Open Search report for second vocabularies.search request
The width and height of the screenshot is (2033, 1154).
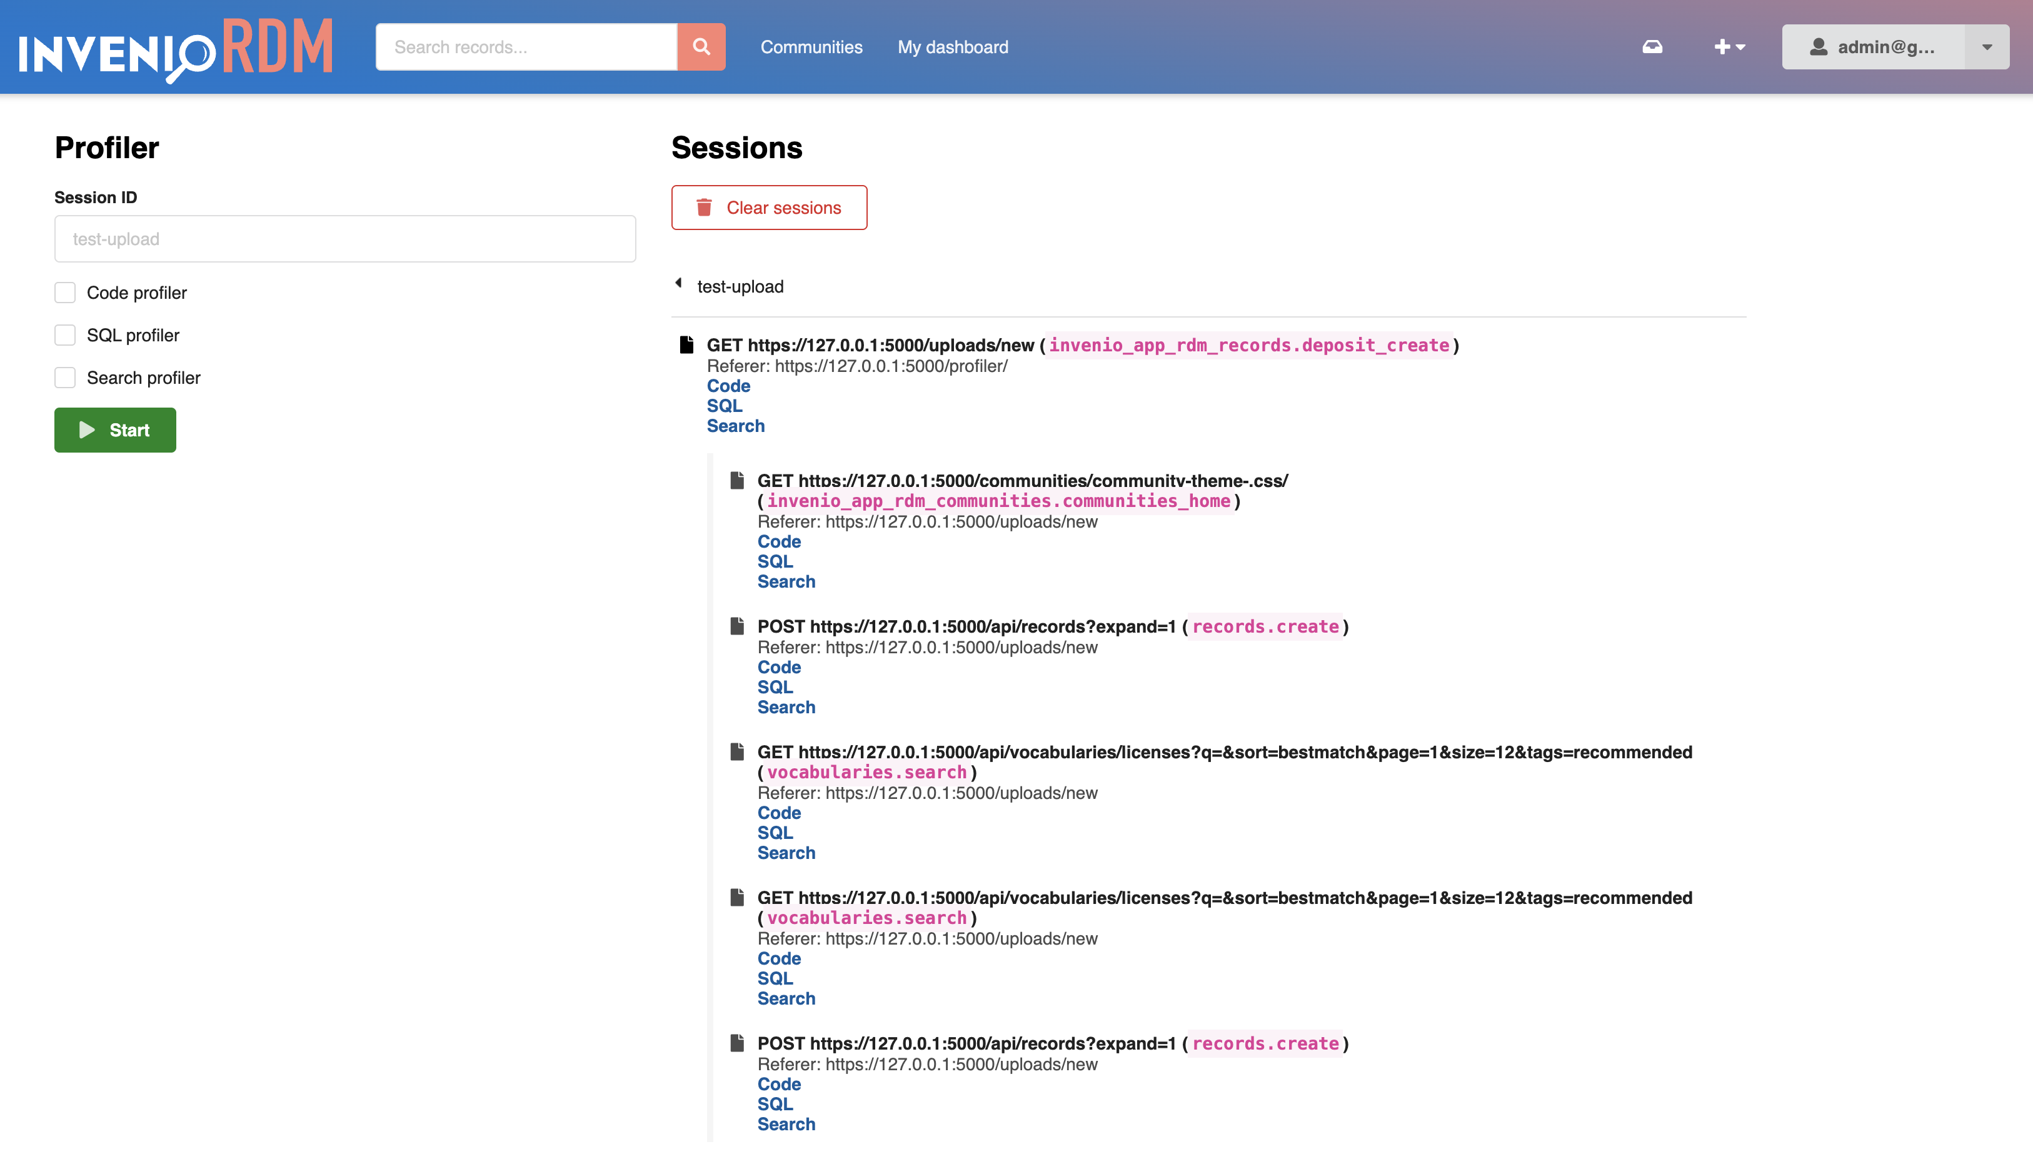(x=786, y=999)
